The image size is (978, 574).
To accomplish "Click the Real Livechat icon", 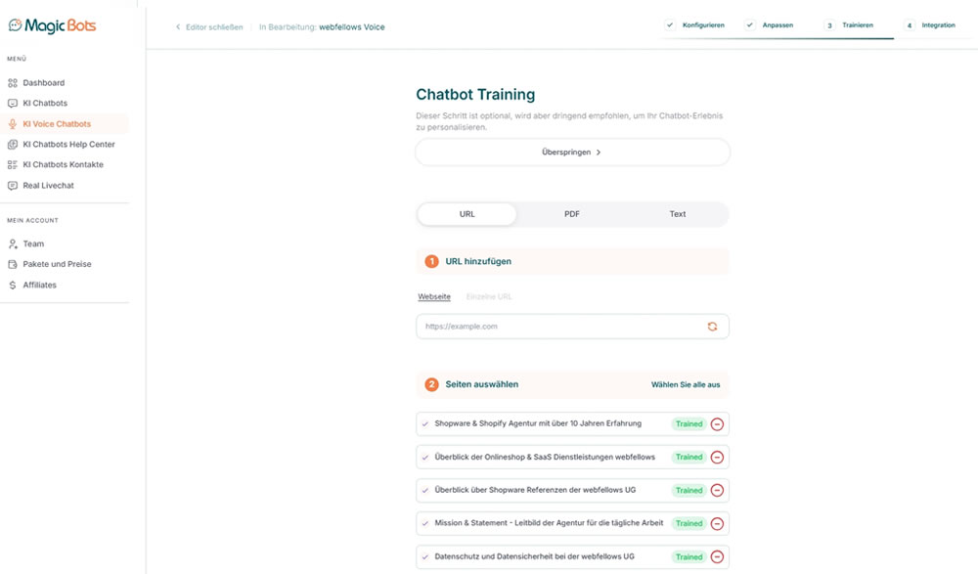I will (x=13, y=185).
